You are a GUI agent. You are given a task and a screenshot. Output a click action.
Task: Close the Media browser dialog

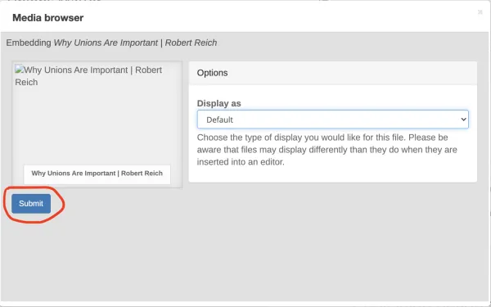480,12
